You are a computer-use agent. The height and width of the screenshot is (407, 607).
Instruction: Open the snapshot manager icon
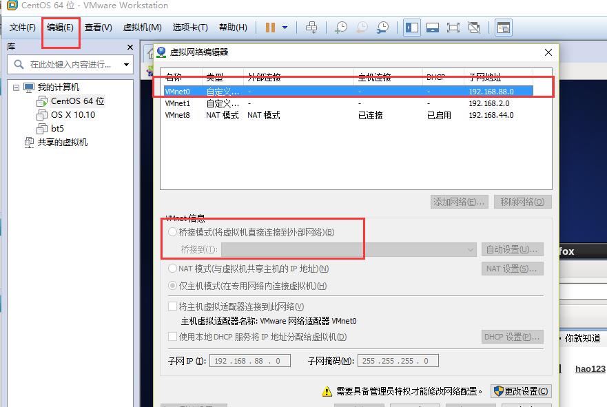click(x=382, y=28)
